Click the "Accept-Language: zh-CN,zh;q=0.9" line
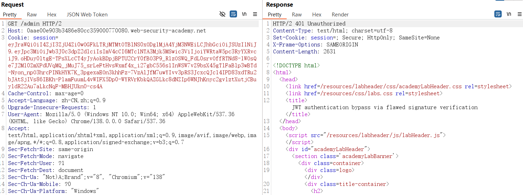The width and height of the screenshot is (523, 195). (x=57, y=100)
